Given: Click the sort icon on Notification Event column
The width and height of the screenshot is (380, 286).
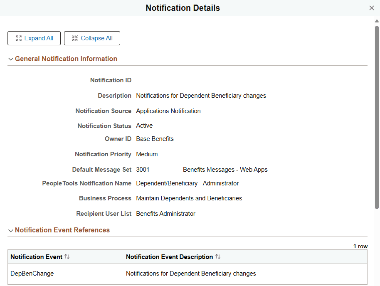Looking at the screenshot, I should tap(67, 256).
